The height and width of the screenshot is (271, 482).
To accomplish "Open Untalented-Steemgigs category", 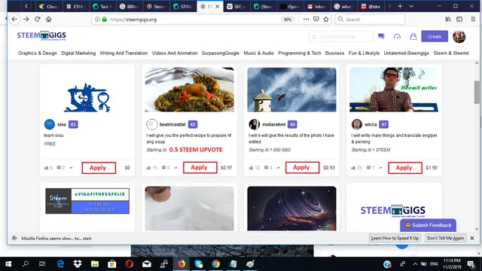I will pyautogui.click(x=406, y=53).
